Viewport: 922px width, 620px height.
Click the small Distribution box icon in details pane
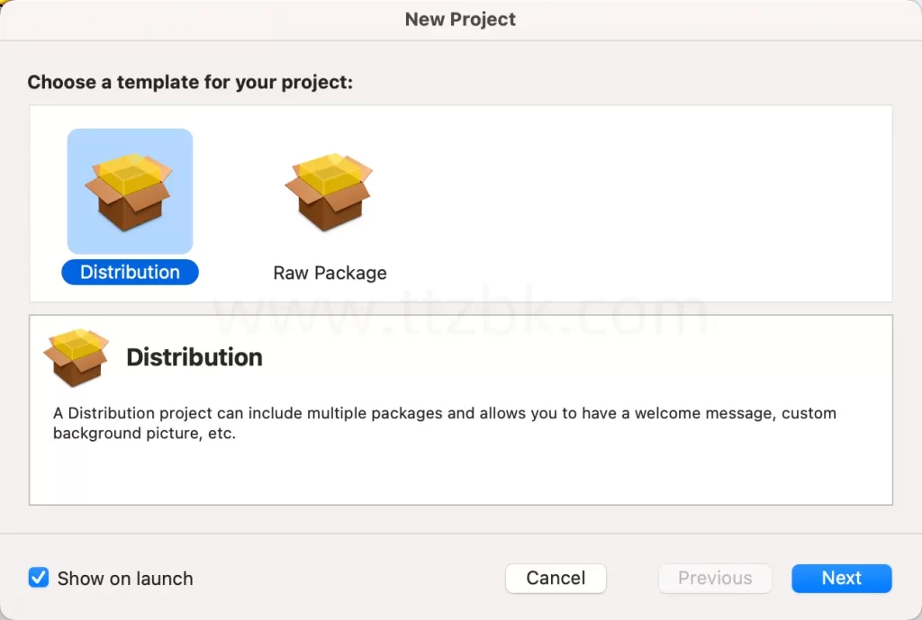pos(77,356)
